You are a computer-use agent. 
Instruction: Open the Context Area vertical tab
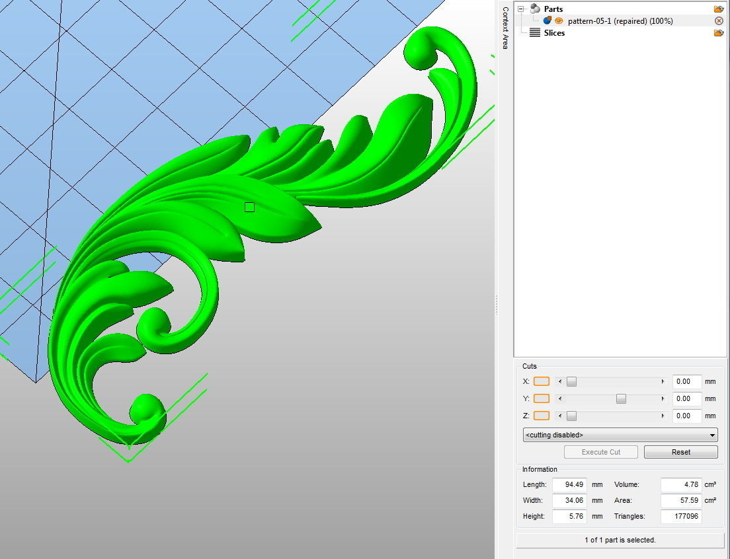click(x=505, y=28)
